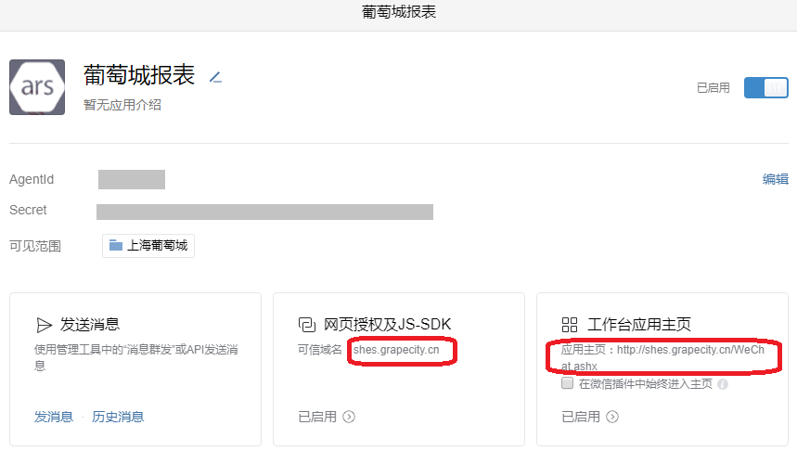Click the AgentId label
This screenshot has width=797, height=451.
(32, 179)
